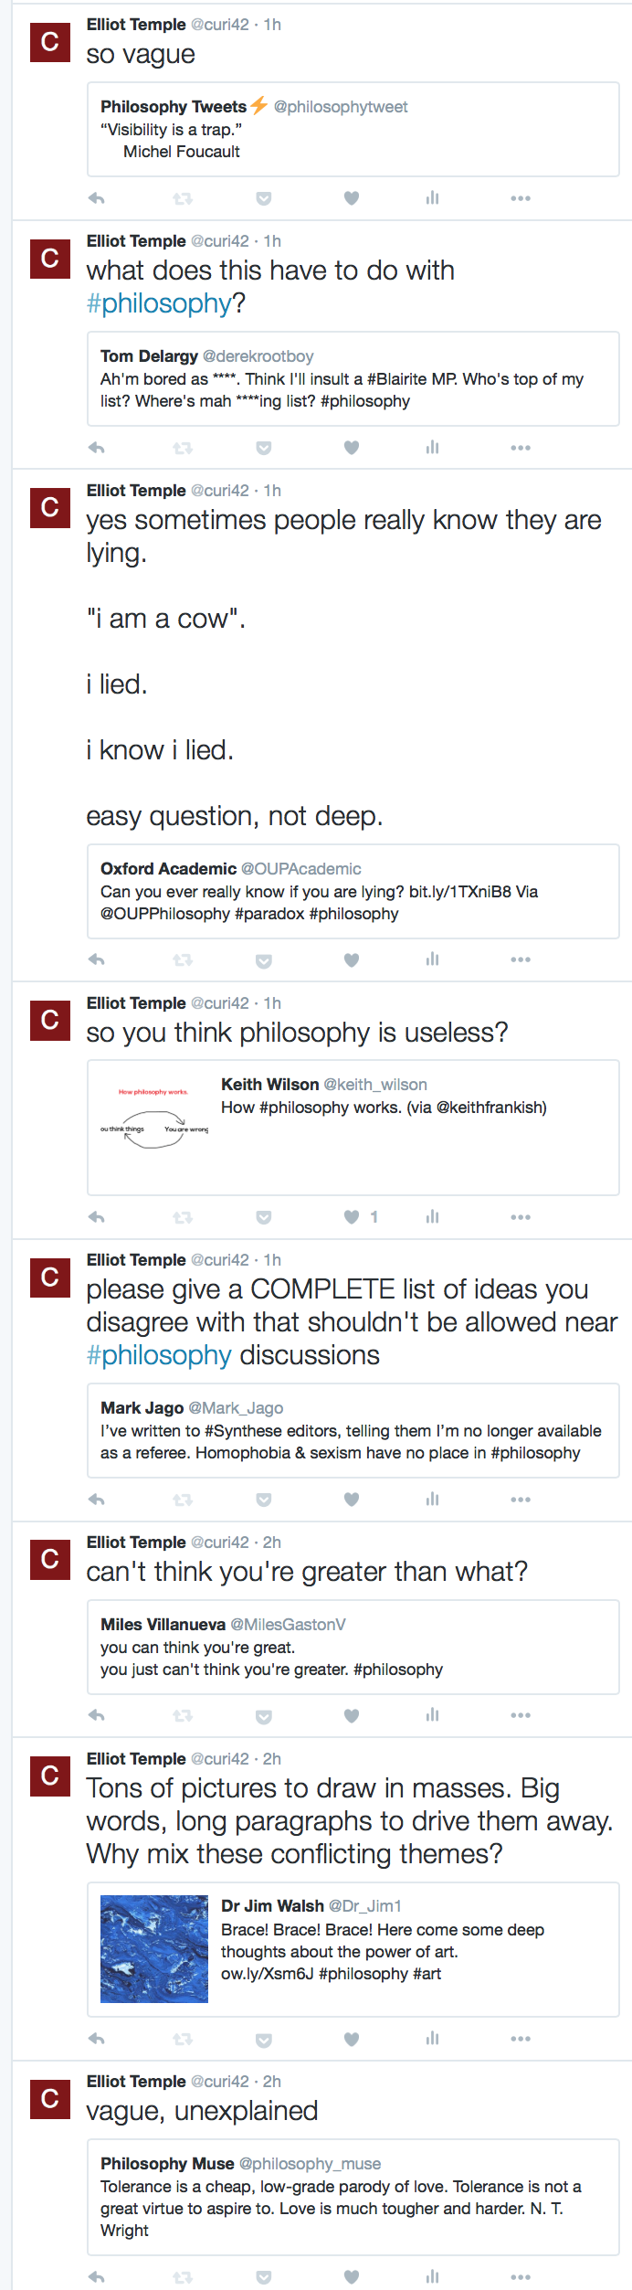Reply to the COMPLETE list of ideas tweet
The width and height of the screenshot is (632, 2290).
(96, 1500)
